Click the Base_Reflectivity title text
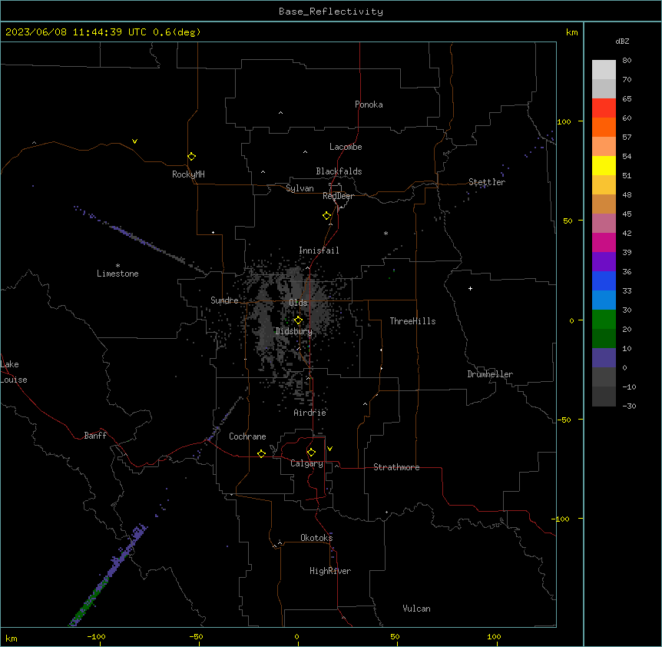The width and height of the screenshot is (662, 647). click(331, 12)
